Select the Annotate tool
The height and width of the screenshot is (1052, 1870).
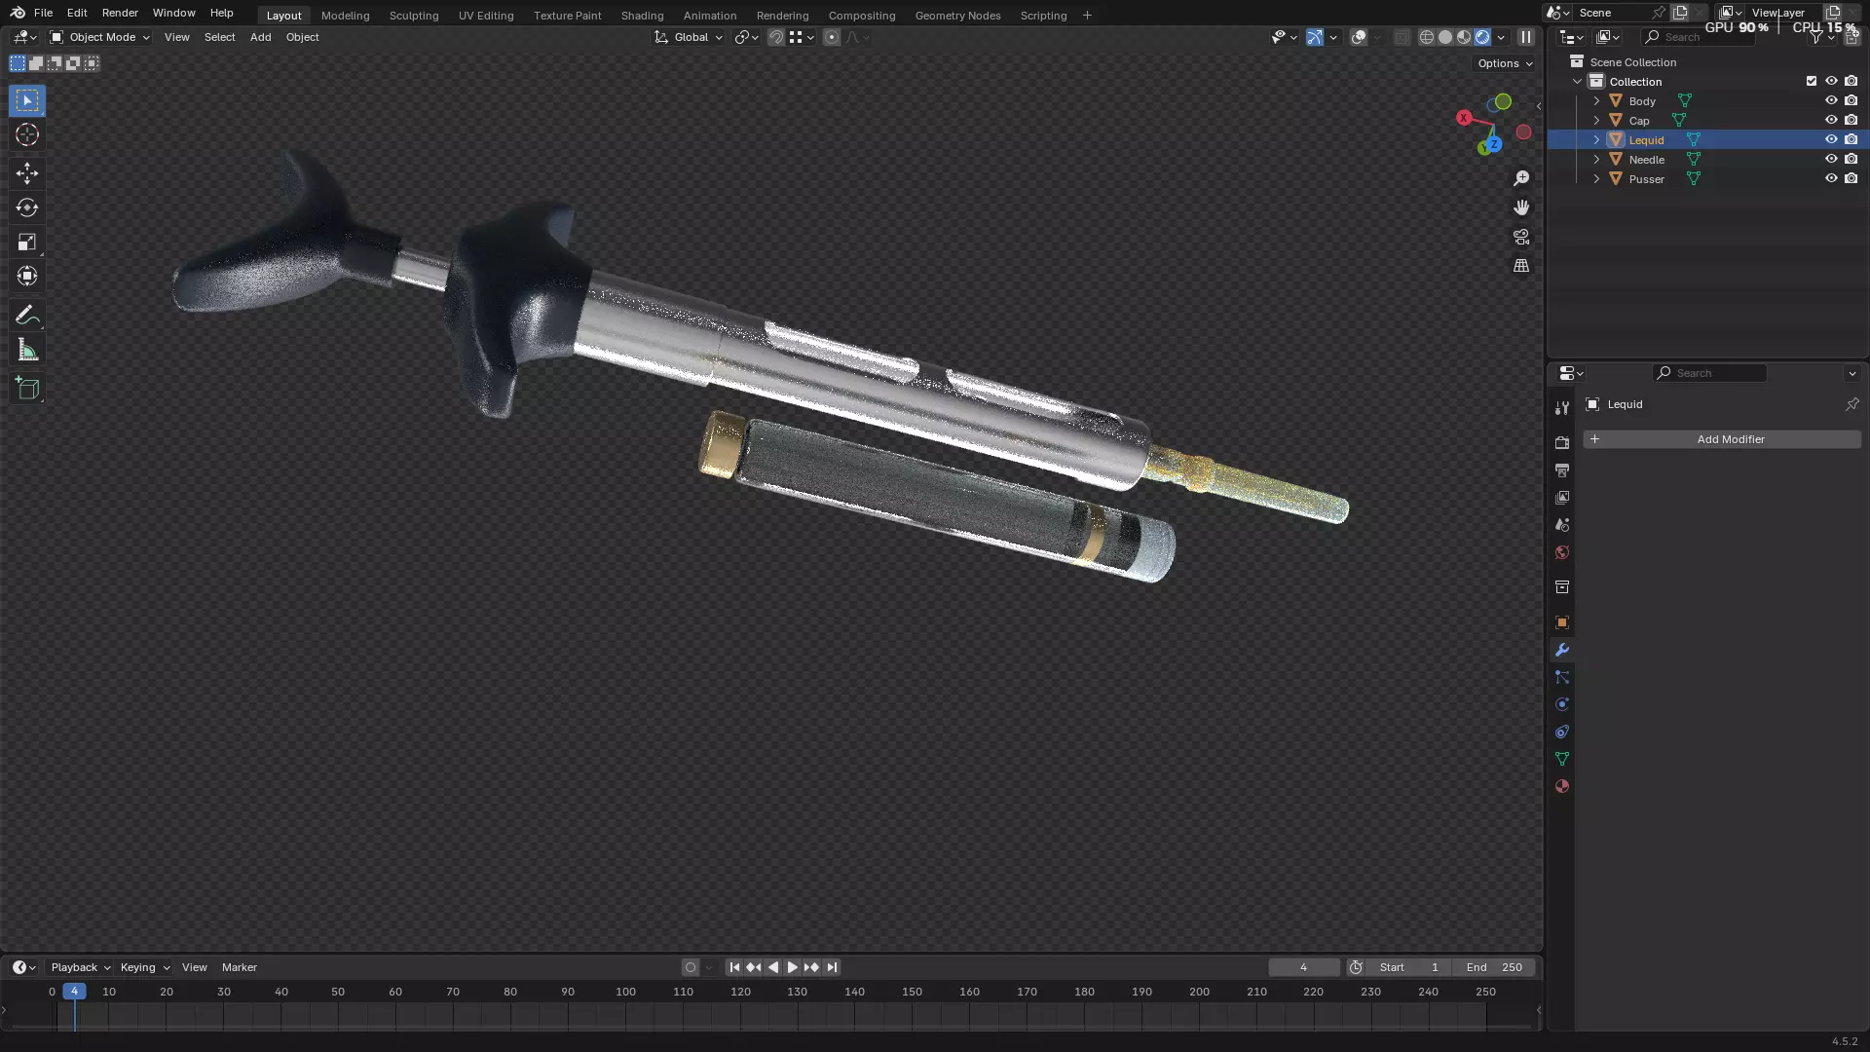(x=27, y=315)
